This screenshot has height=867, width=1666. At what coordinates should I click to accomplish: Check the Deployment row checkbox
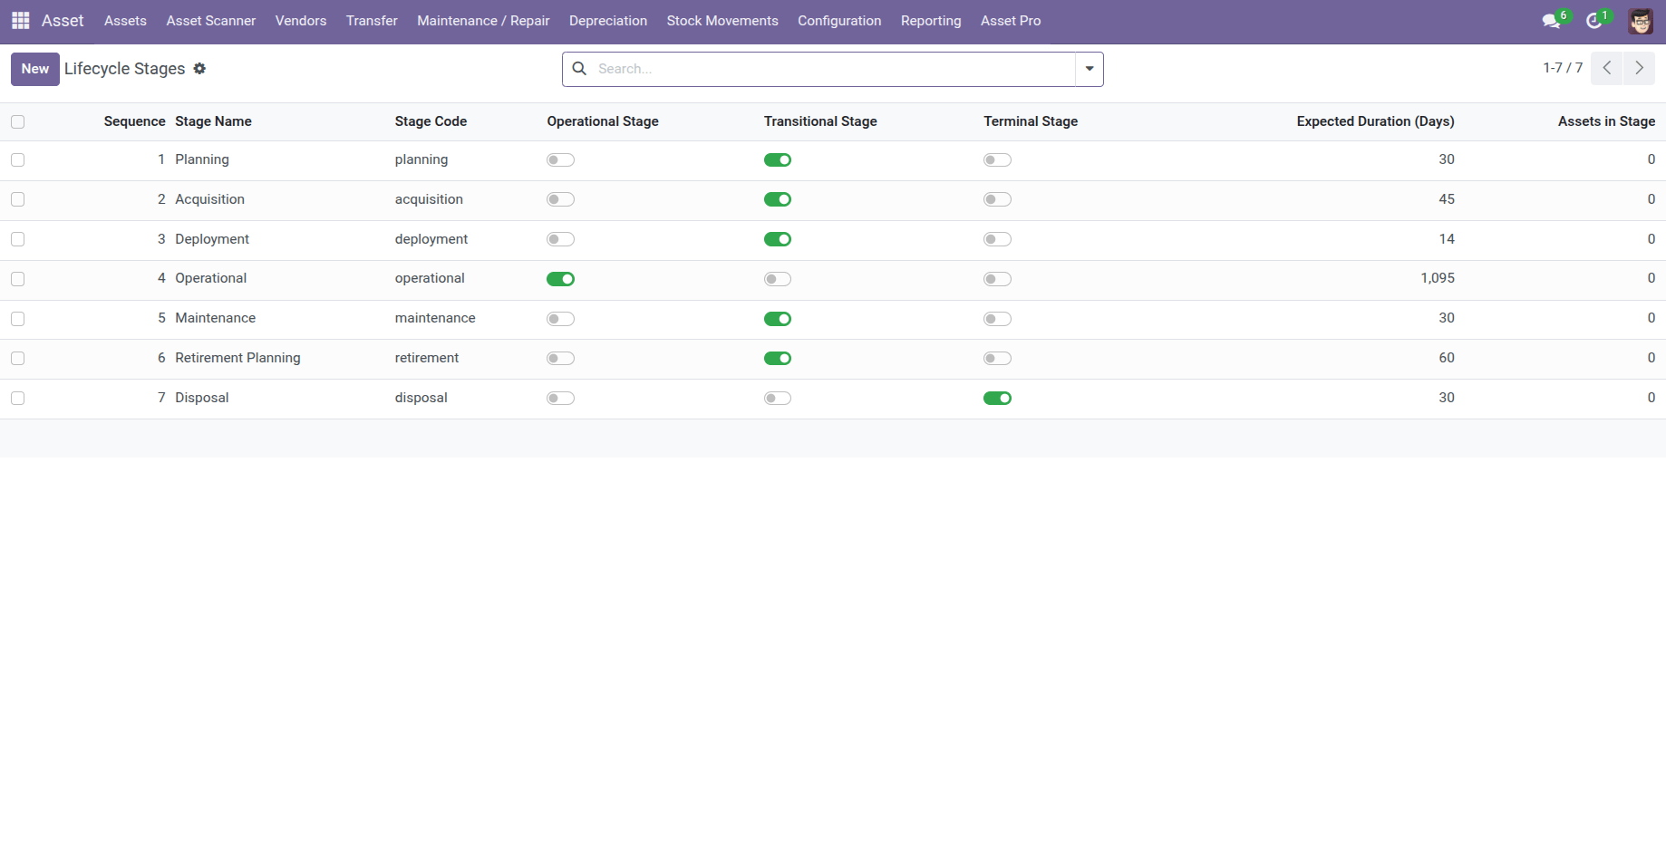point(18,239)
